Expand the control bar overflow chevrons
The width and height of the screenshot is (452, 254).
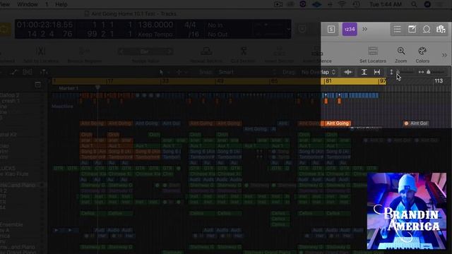tap(365, 29)
